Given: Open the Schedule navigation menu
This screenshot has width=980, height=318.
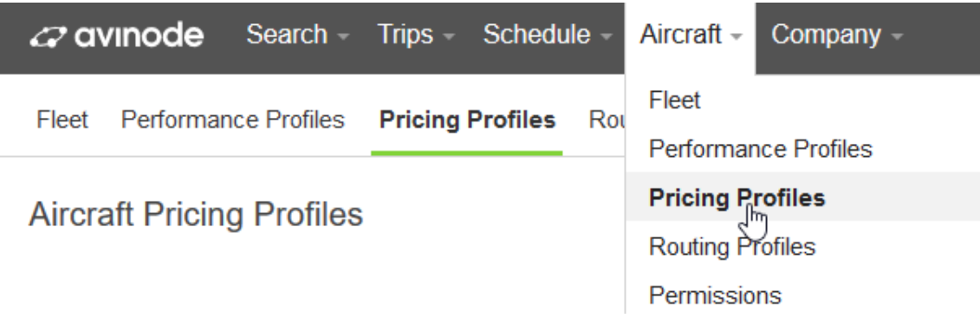Looking at the screenshot, I should click(547, 35).
